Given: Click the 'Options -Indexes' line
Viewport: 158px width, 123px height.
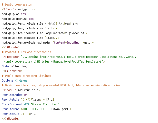Looking at the screenshot, I should pyautogui.click(x=14, y=81).
